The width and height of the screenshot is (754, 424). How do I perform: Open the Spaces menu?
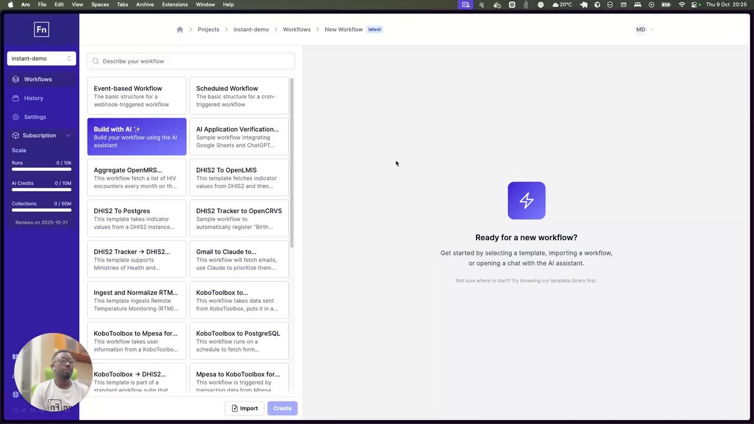(100, 5)
